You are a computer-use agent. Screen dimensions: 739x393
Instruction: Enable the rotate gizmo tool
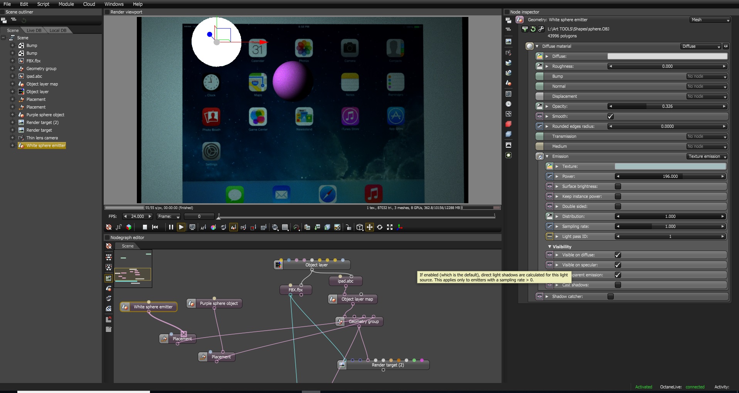pyautogui.click(x=380, y=227)
